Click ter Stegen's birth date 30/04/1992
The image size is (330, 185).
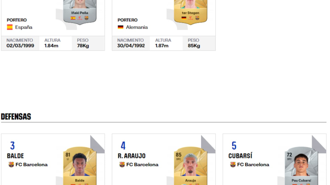[x=131, y=46]
